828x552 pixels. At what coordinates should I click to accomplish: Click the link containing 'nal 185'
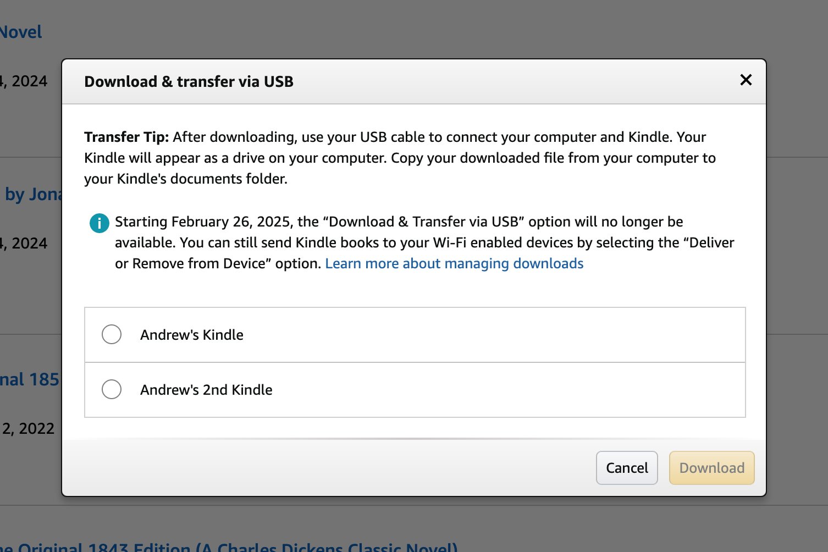point(29,379)
